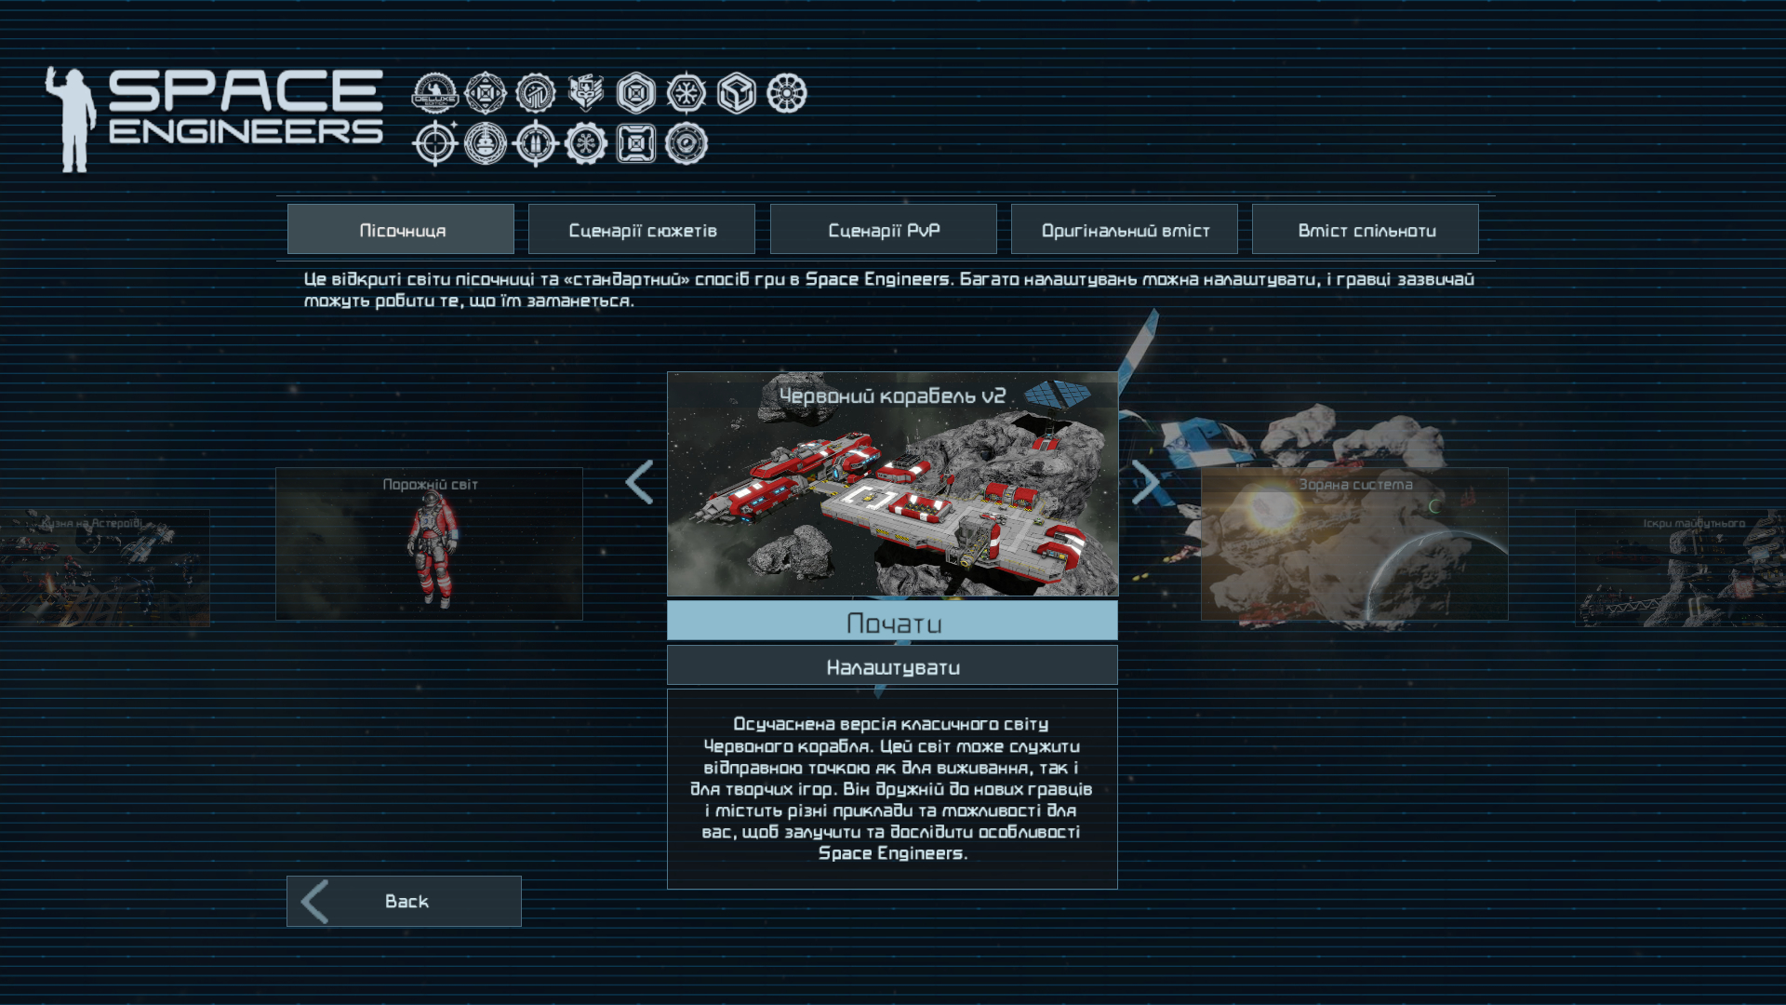This screenshot has width=1786, height=1005.
Task: Open the Вміст спільноти tab
Action: click(1366, 230)
